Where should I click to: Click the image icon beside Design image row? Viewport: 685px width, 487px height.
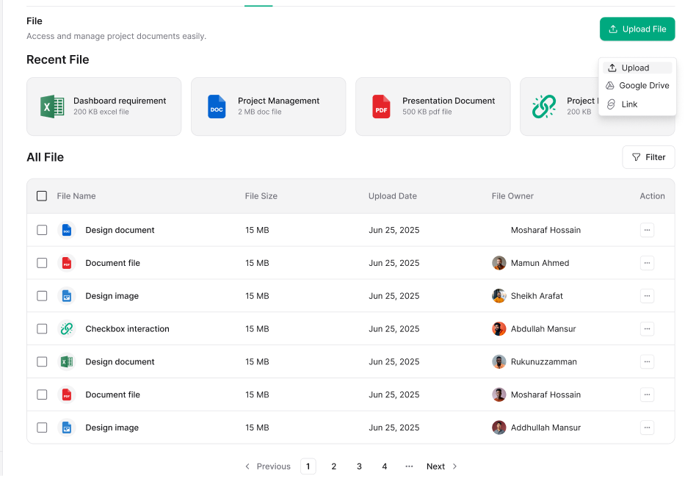coord(67,295)
